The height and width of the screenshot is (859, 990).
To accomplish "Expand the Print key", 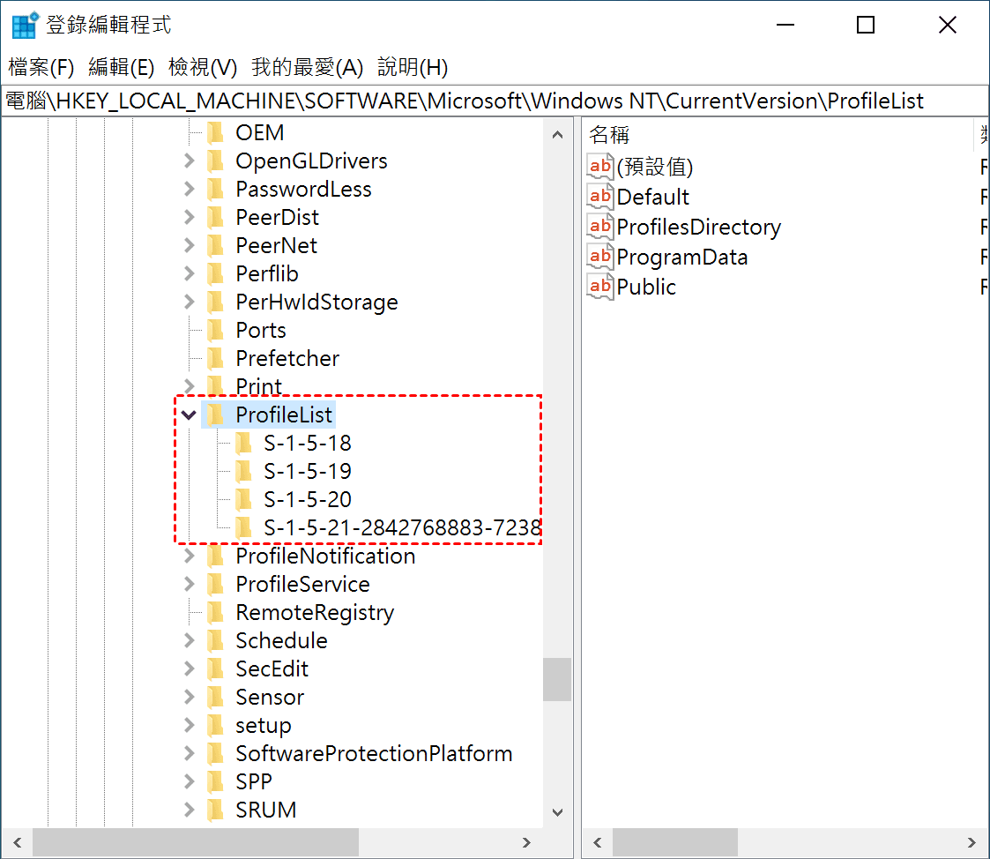I will 189,386.
